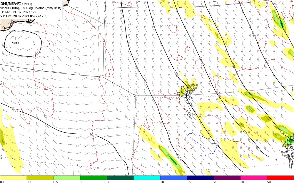This screenshot has width=294, height=184.
Task: Click the 10W longitude label
Action: pos(138,1)
